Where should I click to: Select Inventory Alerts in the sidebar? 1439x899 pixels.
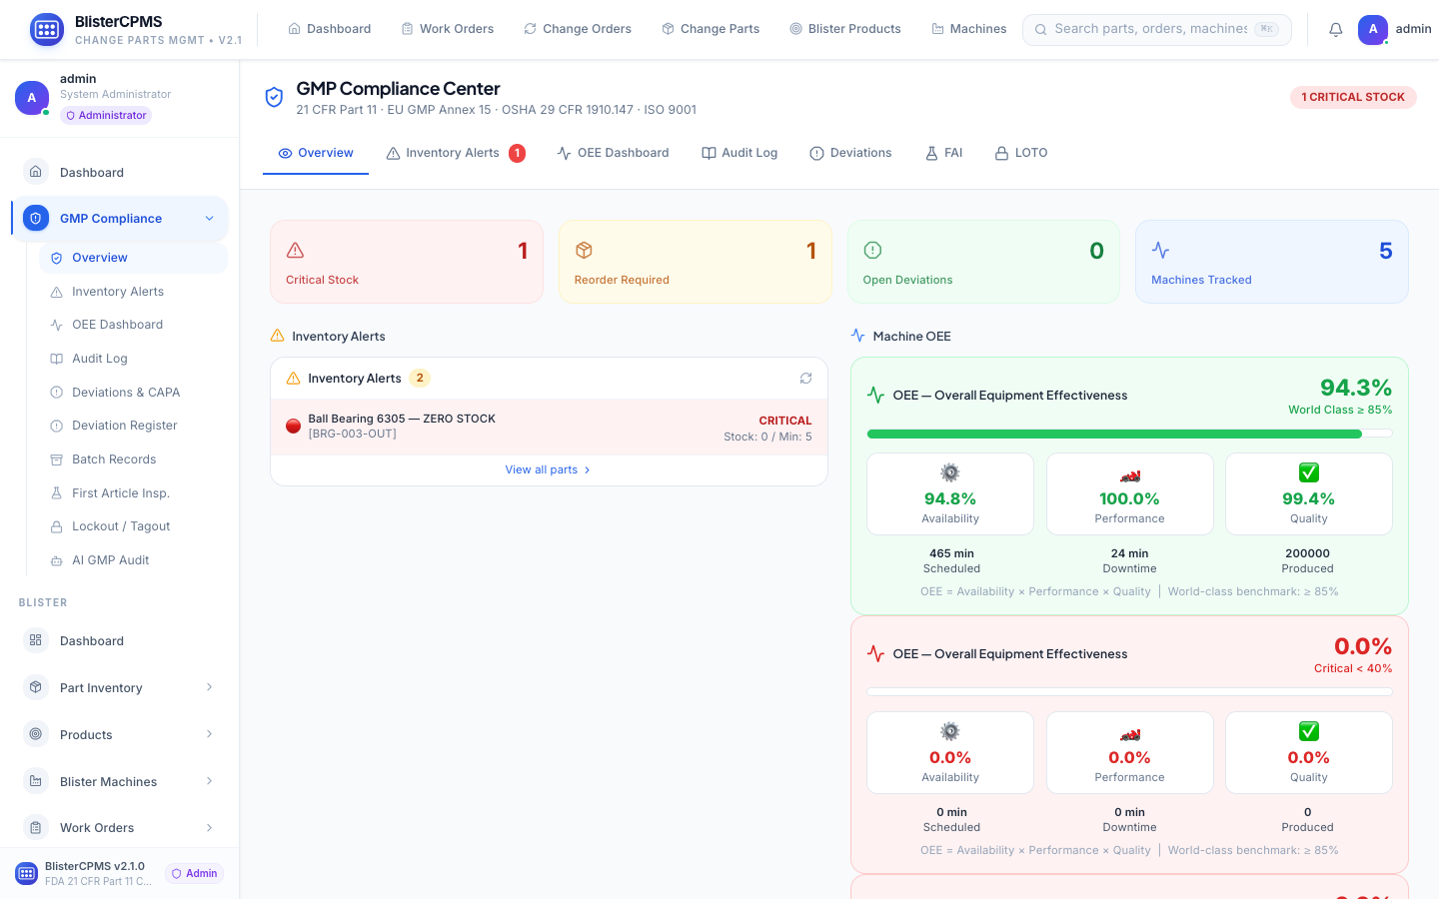click(133, 292)
